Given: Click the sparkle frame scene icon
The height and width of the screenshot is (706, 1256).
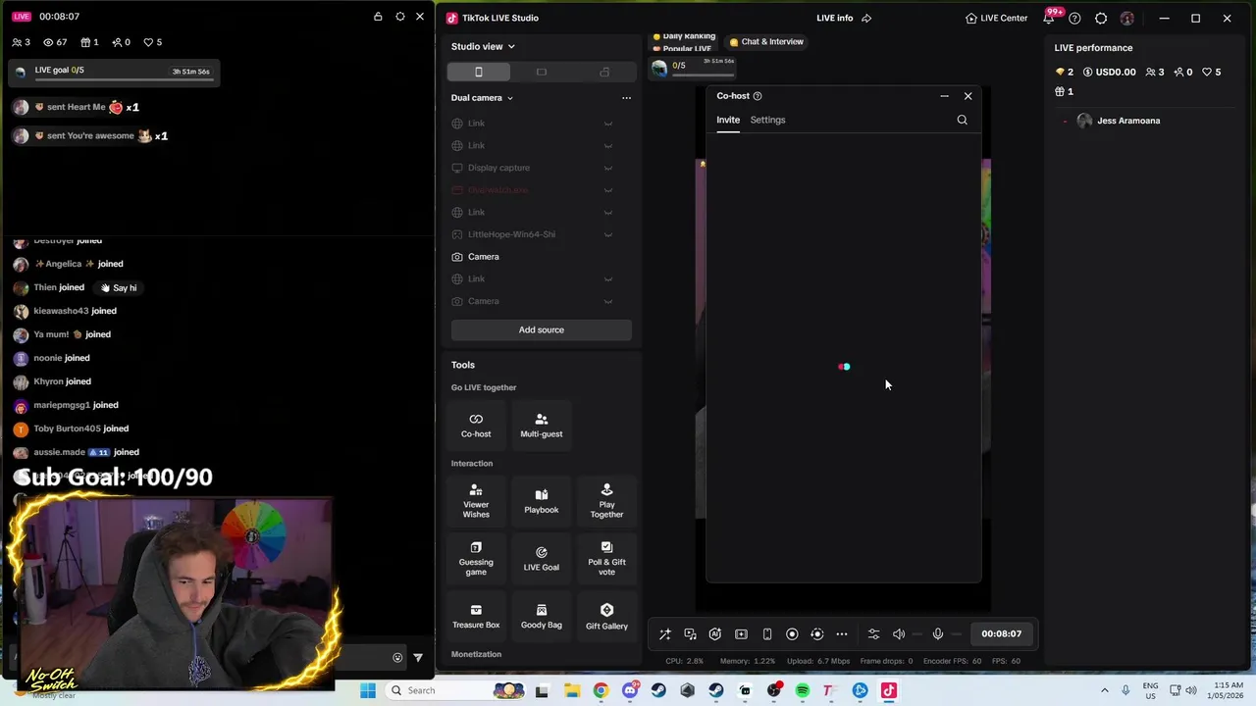Looking at the screenshot, I should [x=741, y=634].
